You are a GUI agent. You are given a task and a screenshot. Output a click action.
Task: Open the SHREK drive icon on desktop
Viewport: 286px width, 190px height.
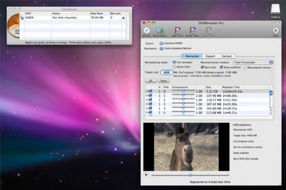[x=275, y=9]
